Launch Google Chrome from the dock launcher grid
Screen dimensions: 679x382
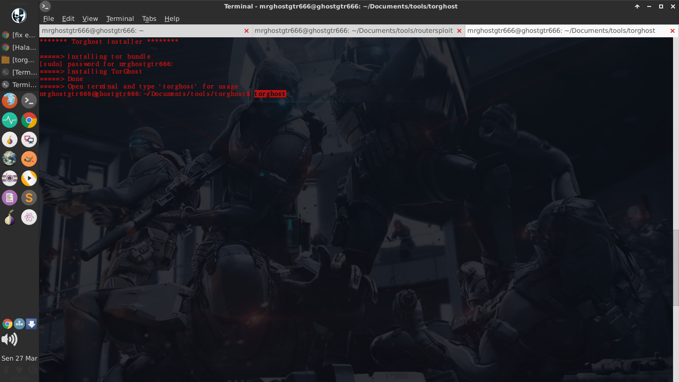click(29, 120)
